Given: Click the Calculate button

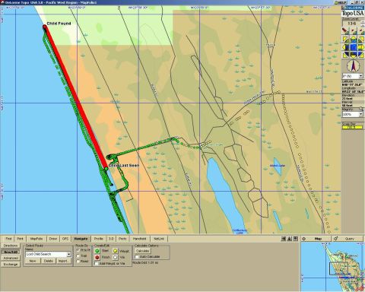Looking at the screenshot, I should (x=142, y=251).
